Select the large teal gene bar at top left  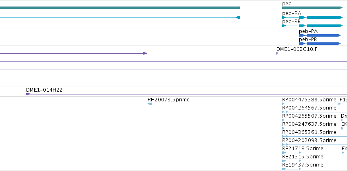(120, 8)
